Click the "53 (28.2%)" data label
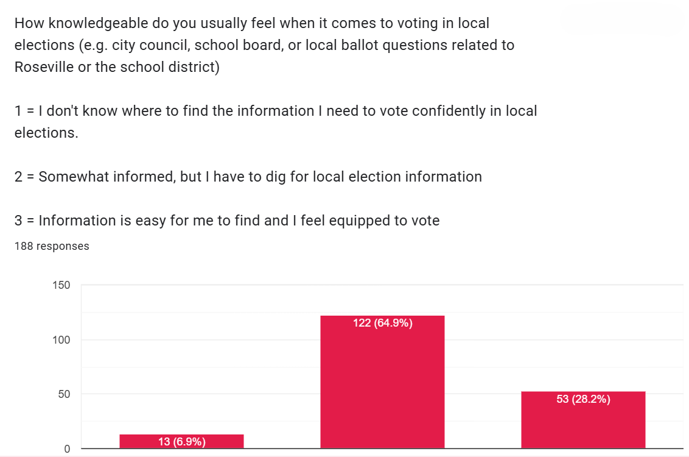The width and height of the screenshot is (689, 457). pyautogui.click(x=583, y=399)
